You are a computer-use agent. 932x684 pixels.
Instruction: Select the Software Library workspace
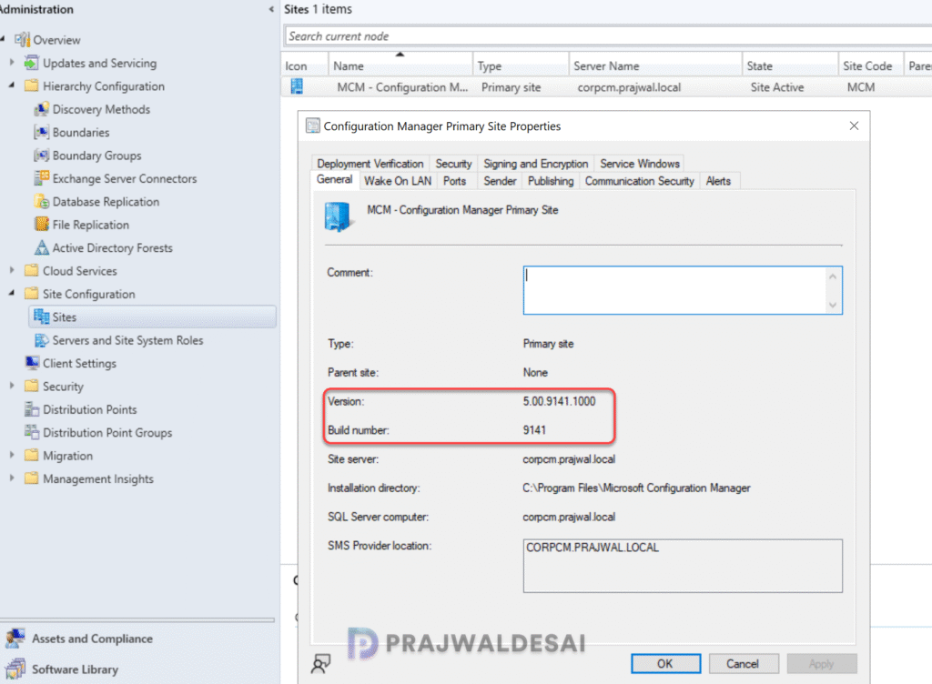(75, 669)
